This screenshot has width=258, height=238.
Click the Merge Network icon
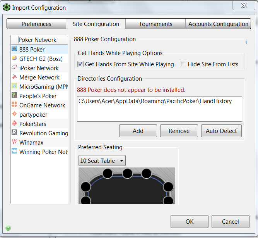click(14, 76)
